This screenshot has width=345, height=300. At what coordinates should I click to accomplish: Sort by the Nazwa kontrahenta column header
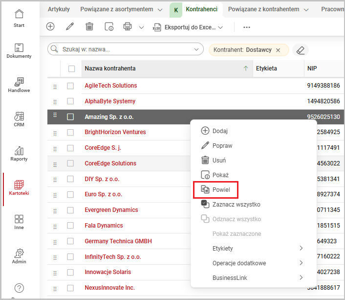(x=110, y=69)
